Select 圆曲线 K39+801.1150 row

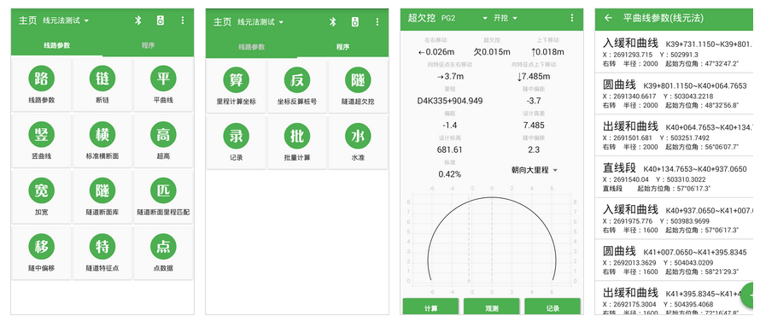tap(674, 93)
